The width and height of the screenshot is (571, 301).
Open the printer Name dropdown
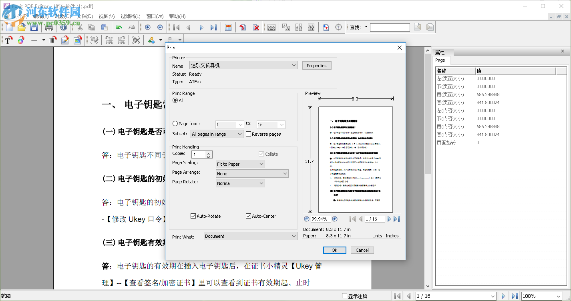point(294,65)
